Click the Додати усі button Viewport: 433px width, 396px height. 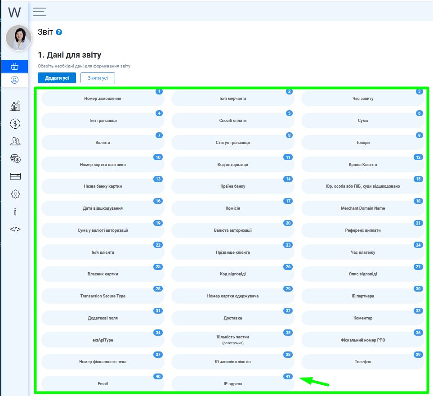pos(57,78)
